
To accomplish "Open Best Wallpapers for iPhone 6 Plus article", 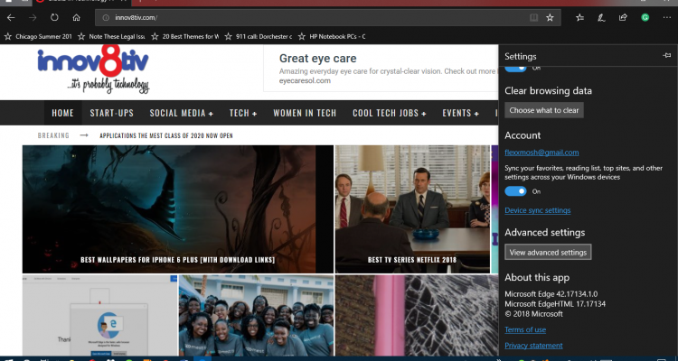I will (x=178, y=209).
